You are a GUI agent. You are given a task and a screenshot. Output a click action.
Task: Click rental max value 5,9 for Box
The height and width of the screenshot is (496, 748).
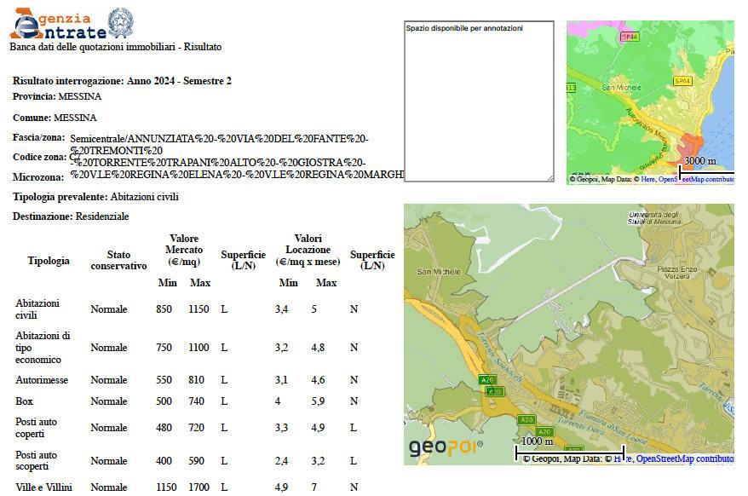pos(318,401)
